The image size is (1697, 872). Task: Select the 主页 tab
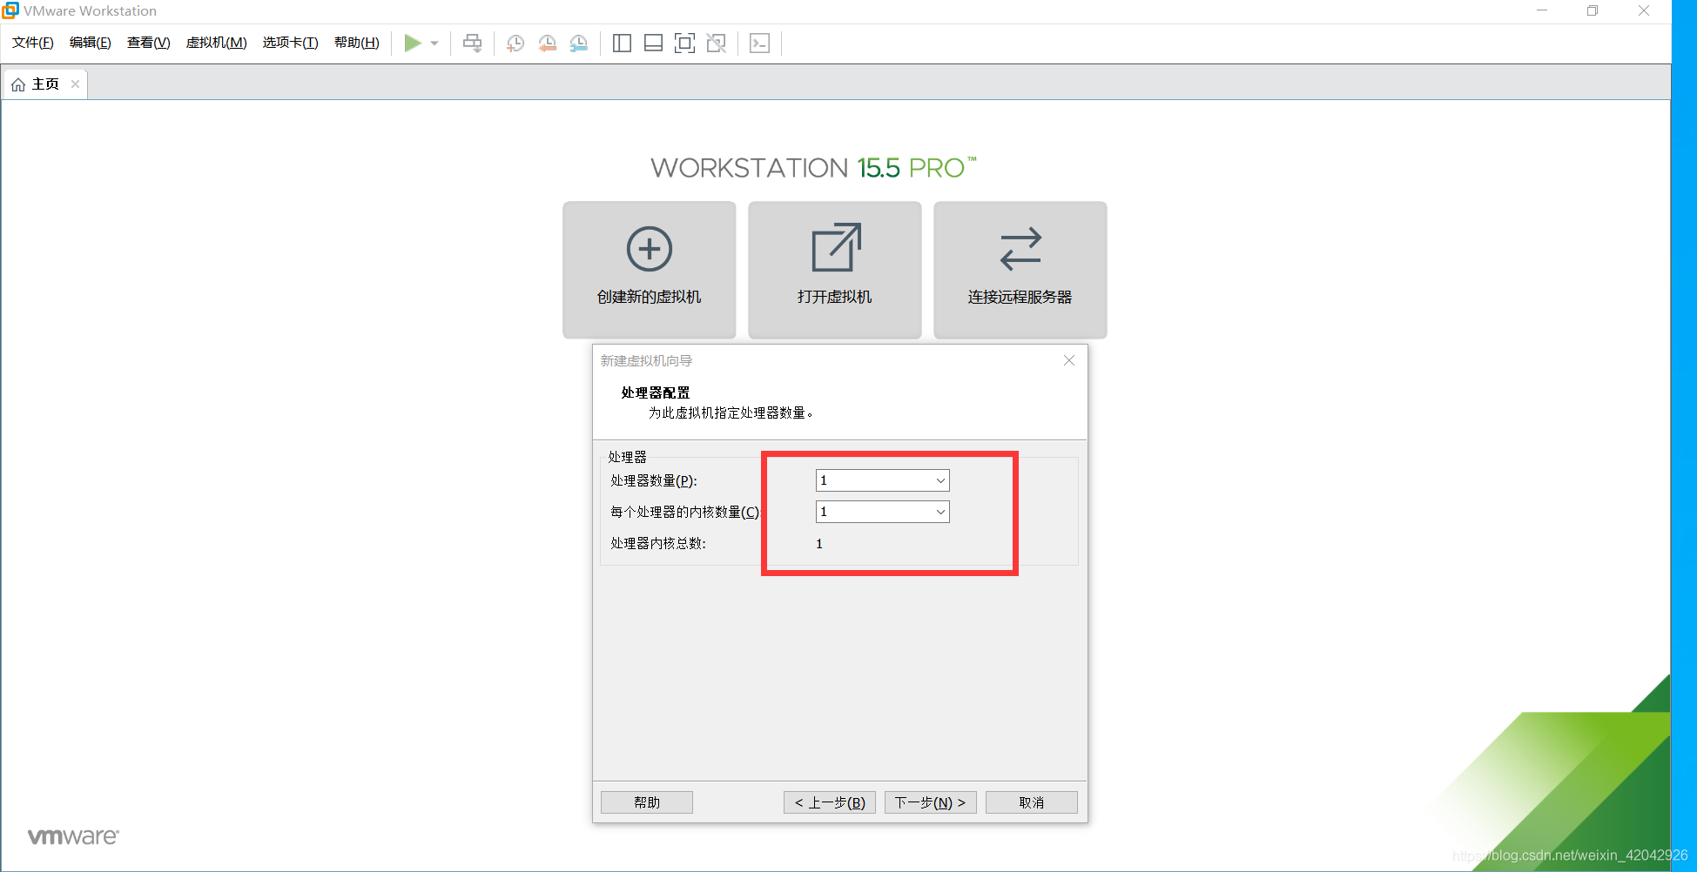(x=45, y=84)
